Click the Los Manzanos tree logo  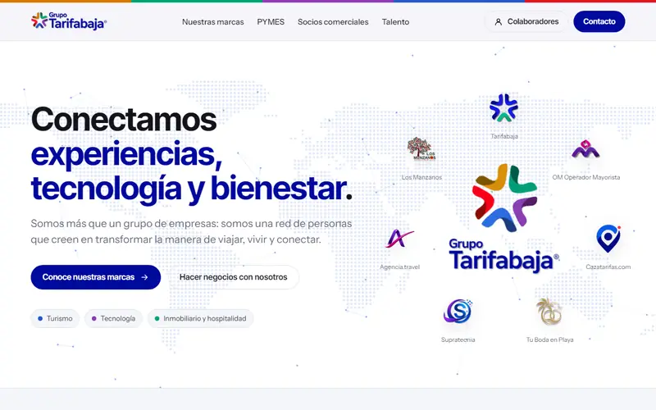[x=421, y=148]
